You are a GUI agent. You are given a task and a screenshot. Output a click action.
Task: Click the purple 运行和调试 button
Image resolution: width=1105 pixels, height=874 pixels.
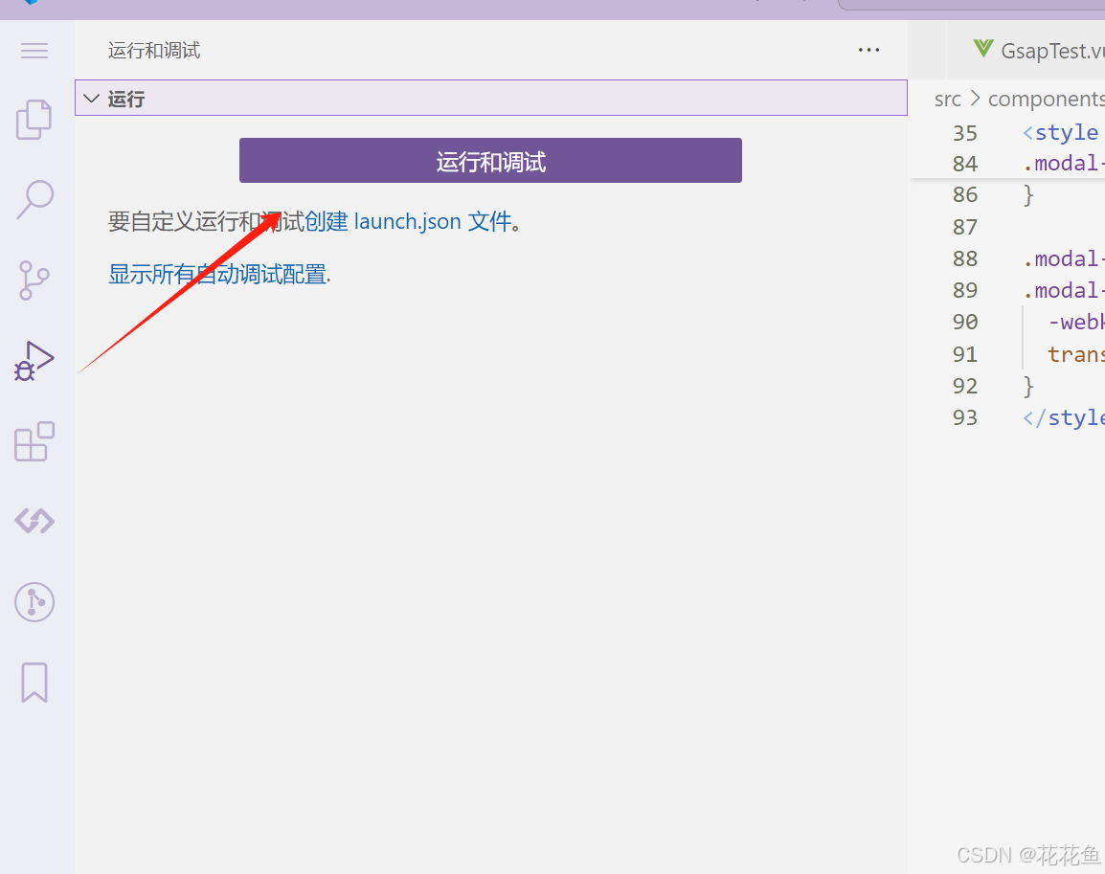coord(490,161)
